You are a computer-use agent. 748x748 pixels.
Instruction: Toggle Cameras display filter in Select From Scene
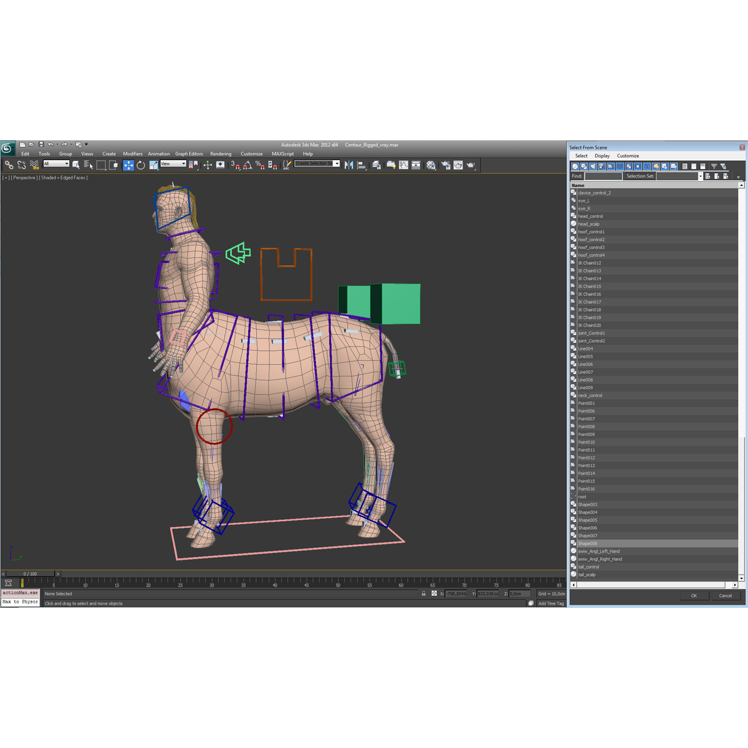pyautogui.click(x=603, y=166)
